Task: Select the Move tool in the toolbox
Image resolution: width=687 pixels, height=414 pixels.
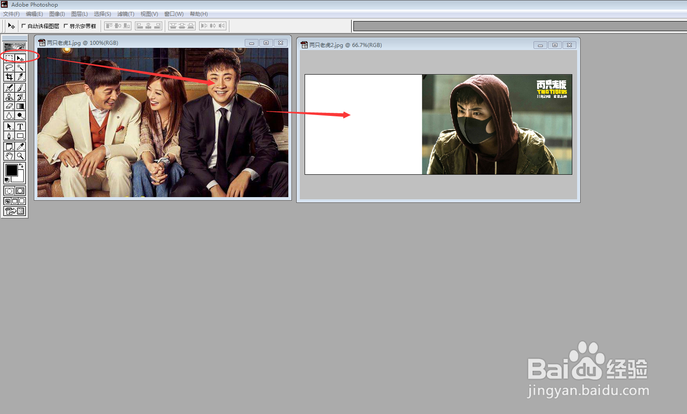Action: click(20, 58)
